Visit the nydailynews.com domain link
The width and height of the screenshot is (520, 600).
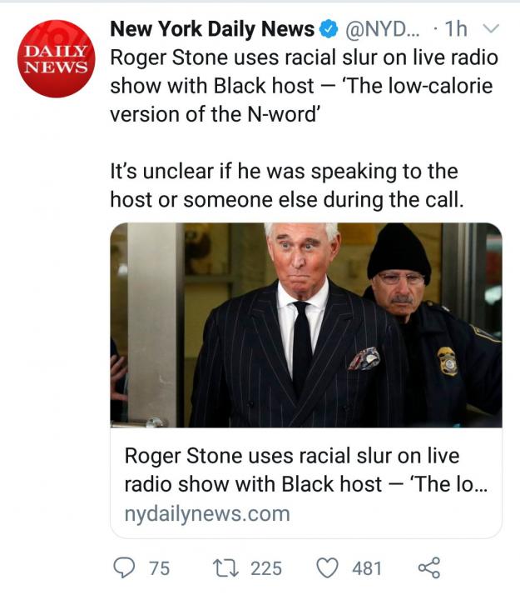(206, 513)
